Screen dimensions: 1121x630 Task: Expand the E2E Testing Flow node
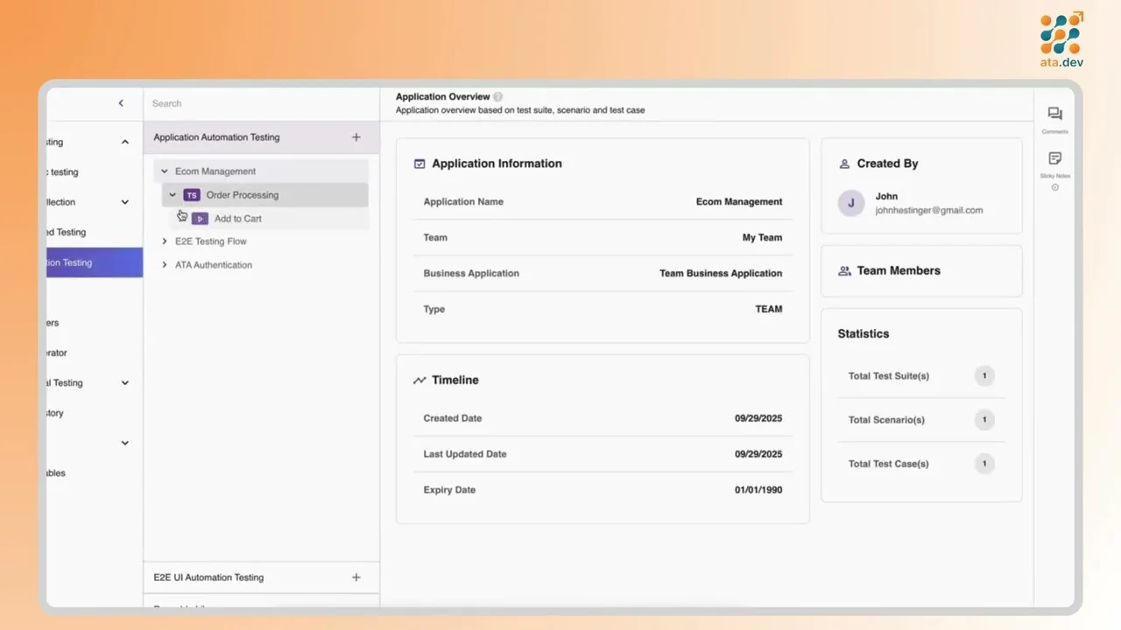click(165, 241)
